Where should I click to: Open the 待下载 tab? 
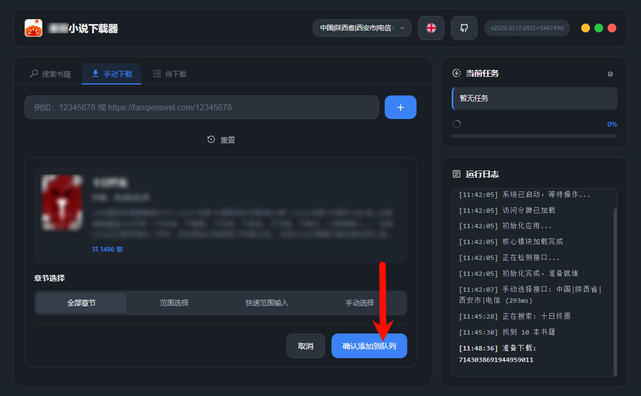(x=170, y=74)
